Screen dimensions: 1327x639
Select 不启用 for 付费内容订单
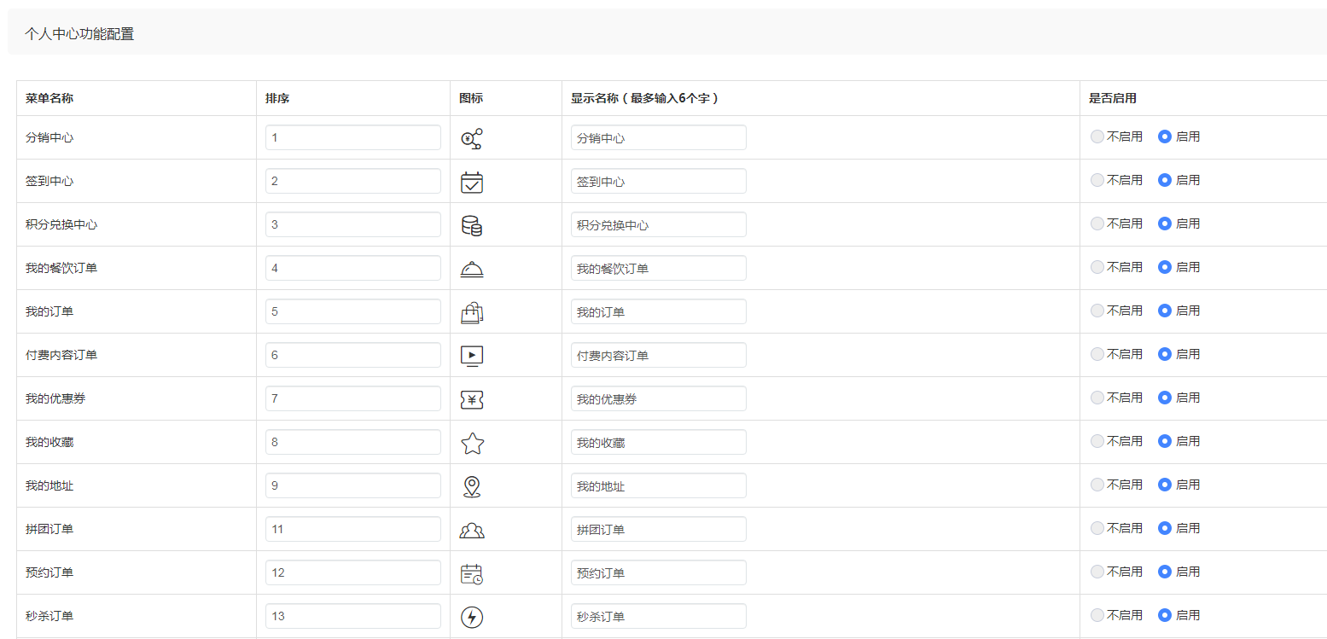1097,354
